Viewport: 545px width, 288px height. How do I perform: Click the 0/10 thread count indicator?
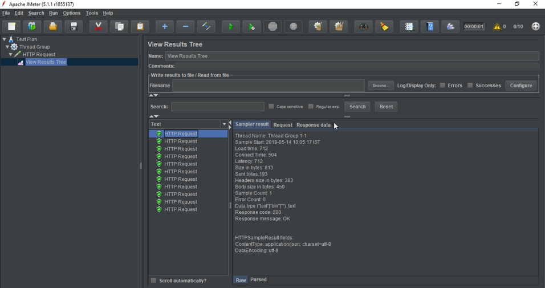click(x=518, y=26)
